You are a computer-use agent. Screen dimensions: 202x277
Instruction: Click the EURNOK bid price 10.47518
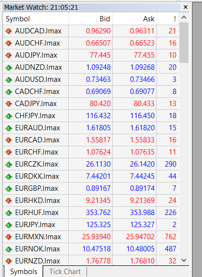pyautogui.click(x=97, y=249)
